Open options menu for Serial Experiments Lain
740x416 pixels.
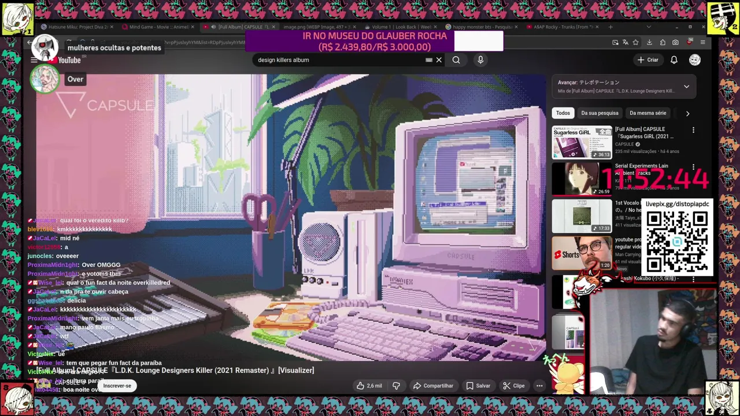[693, 167]
